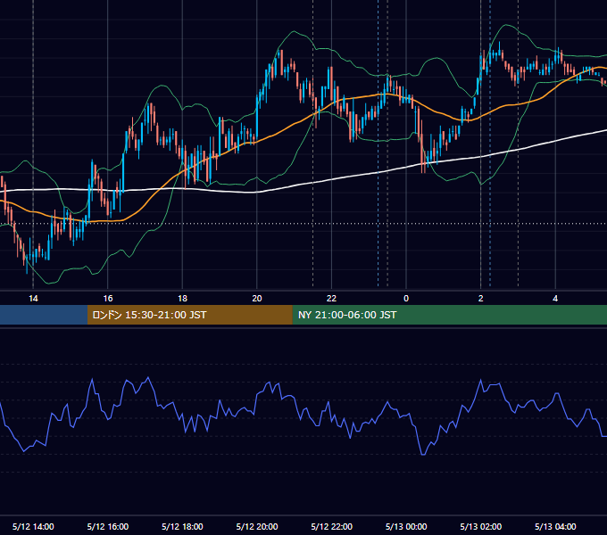This screenshot has height=535, width=607.
Task: Click the 5/13 04:00 date label
Action: pyautogui.click(x=555, y=526)
